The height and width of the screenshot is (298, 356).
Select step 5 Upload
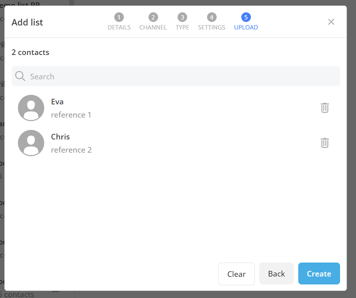click(246, 22)
